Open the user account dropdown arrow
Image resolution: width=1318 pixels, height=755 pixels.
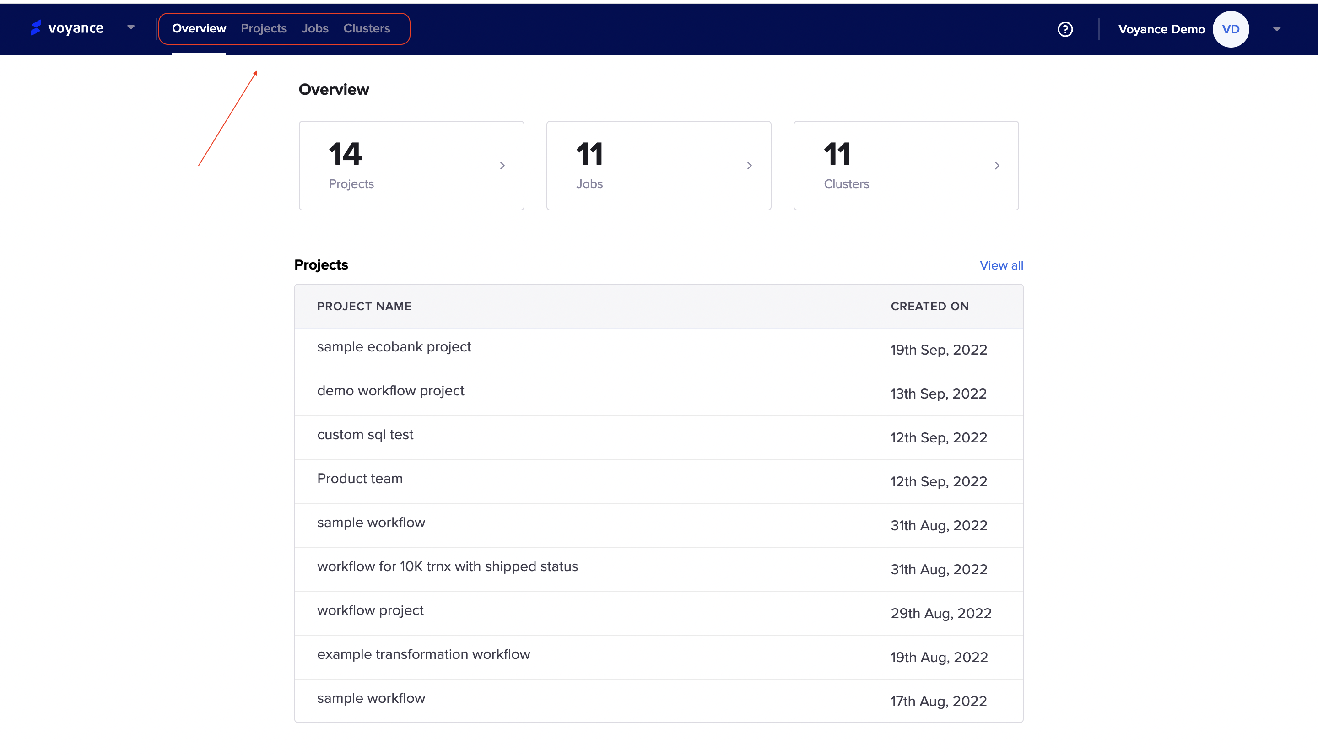(1276, 30)
